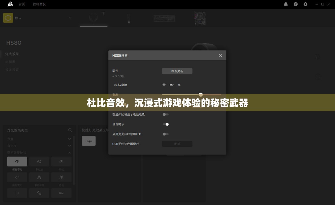Close the HS80设置 dialog
Viewport: 335px width, 205px height.
pyautogui.click(x=220, y=55)
